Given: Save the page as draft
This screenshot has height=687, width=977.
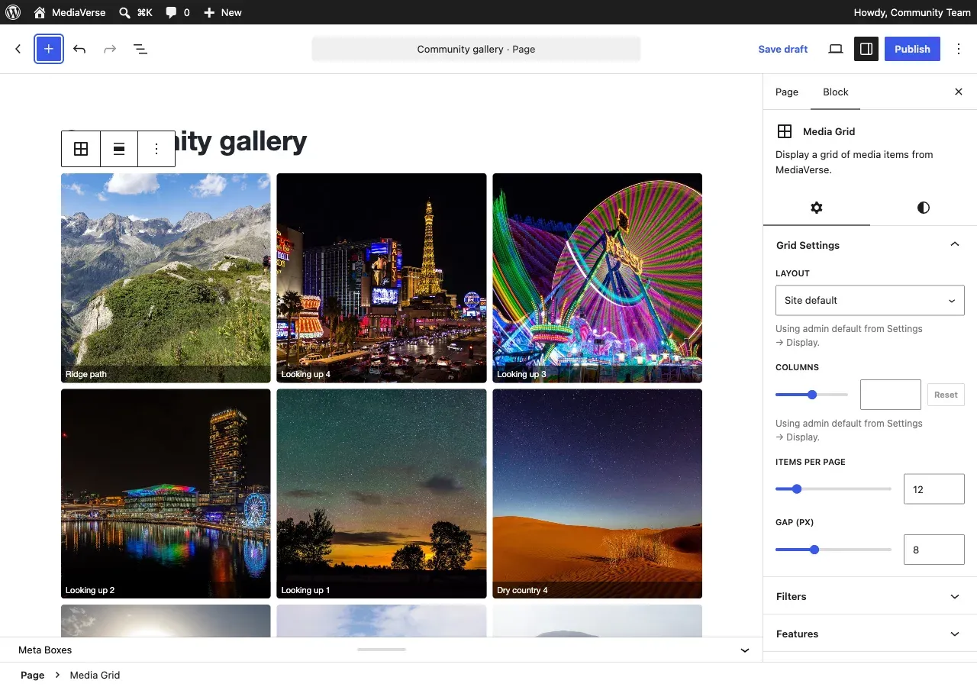Looking at the screenshot, I should [783, 49].
